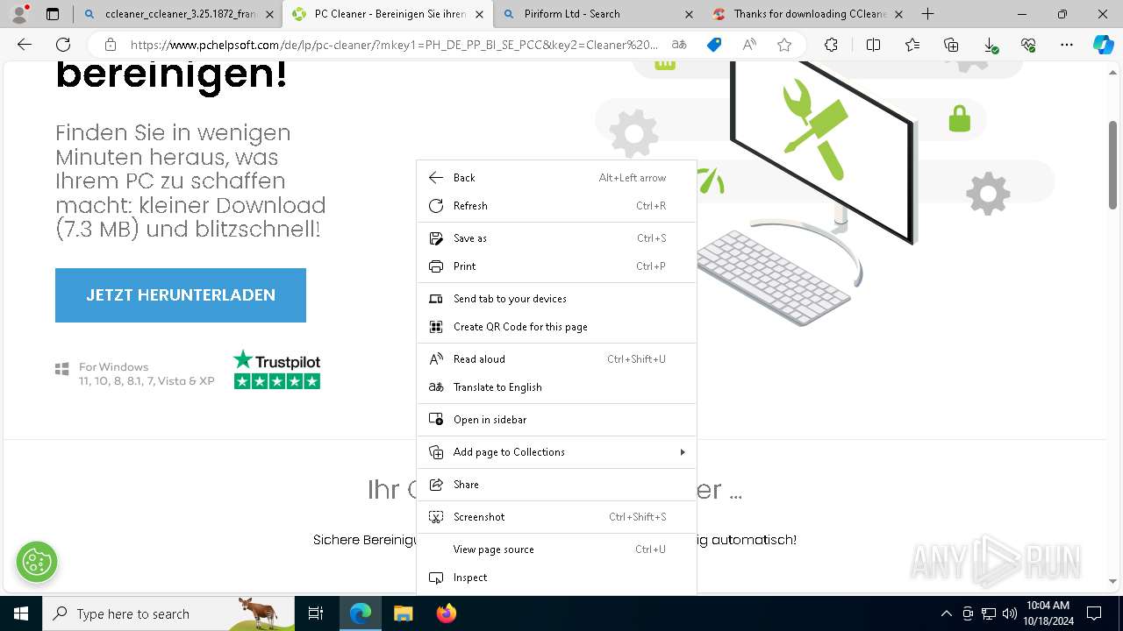Open File Explorer from the taskbar
1123x631 pixels.
(x=403, y=613)
